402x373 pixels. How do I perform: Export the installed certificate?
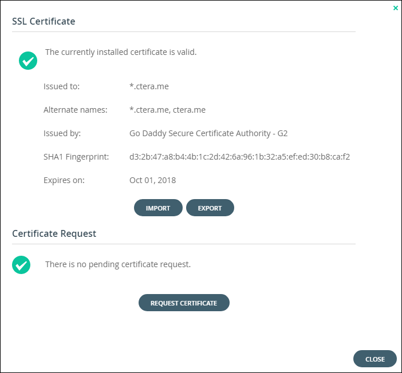[x=210, y=208]
